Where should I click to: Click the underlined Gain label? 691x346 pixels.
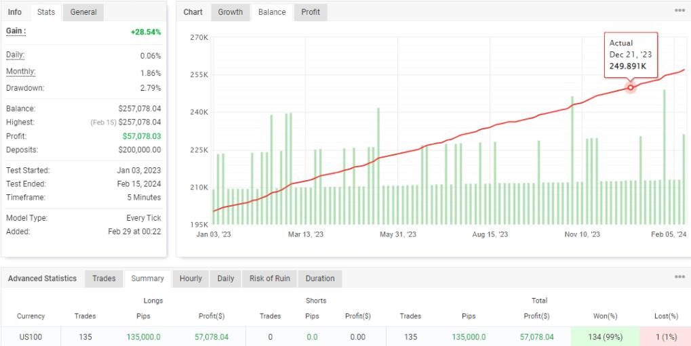click(16, 31)
